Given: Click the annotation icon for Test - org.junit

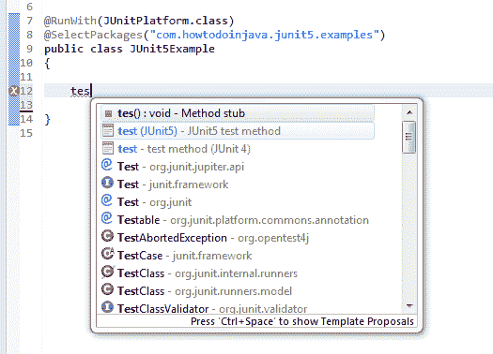Looking at the screenshot, I should tap(107, 200).
